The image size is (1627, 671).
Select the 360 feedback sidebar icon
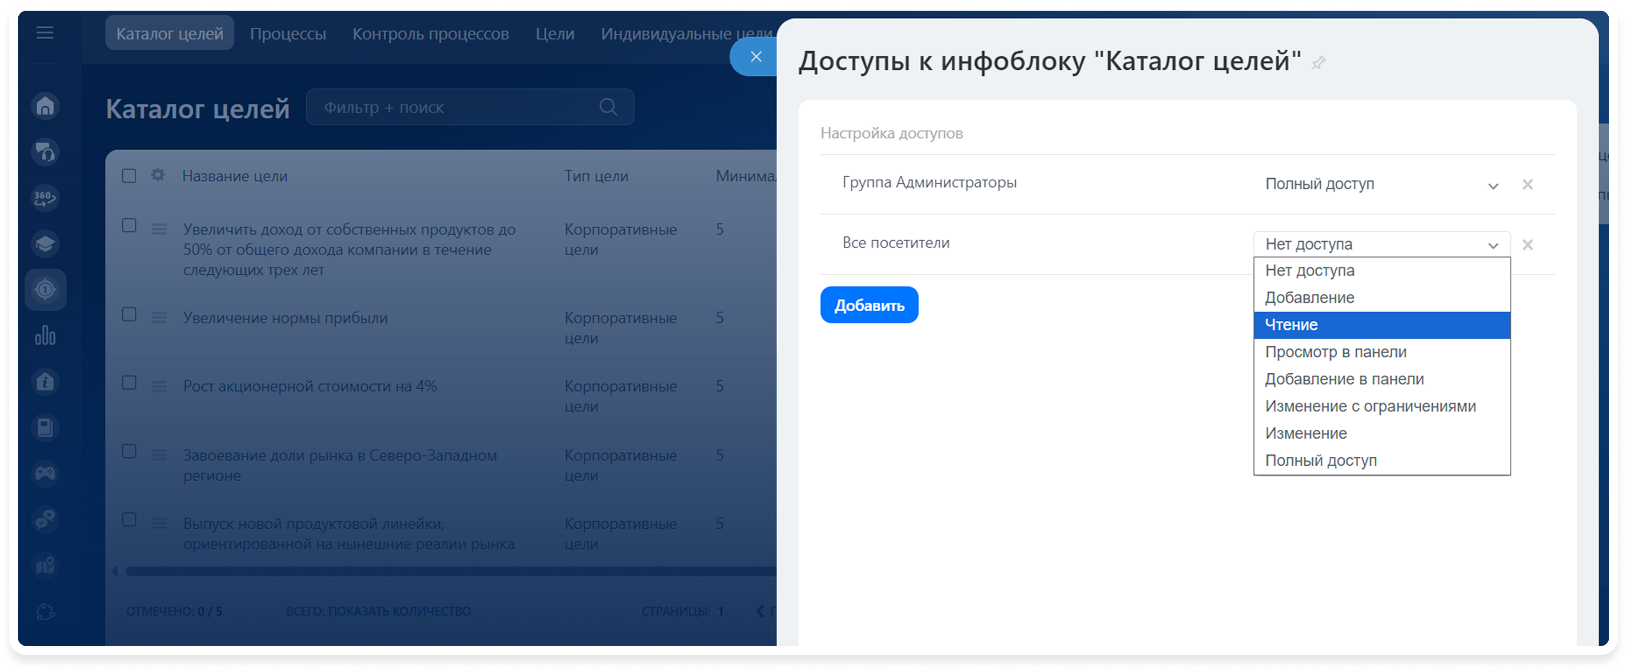(x=45, y=198)
